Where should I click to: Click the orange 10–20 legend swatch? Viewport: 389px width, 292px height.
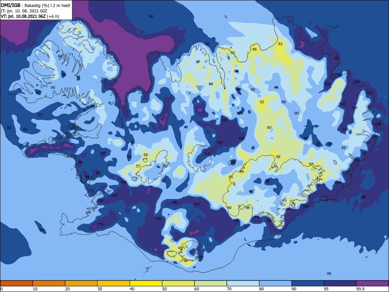pyautogui.click(x=49, y=283)
